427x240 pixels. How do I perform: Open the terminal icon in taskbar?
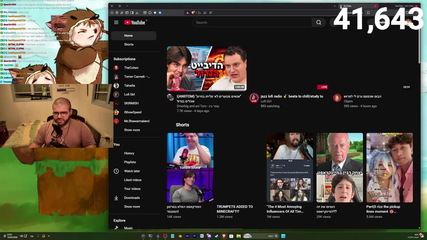tap(150, 236)
